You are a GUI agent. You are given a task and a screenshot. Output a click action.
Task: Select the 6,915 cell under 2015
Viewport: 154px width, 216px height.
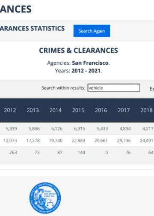point(80,129)
